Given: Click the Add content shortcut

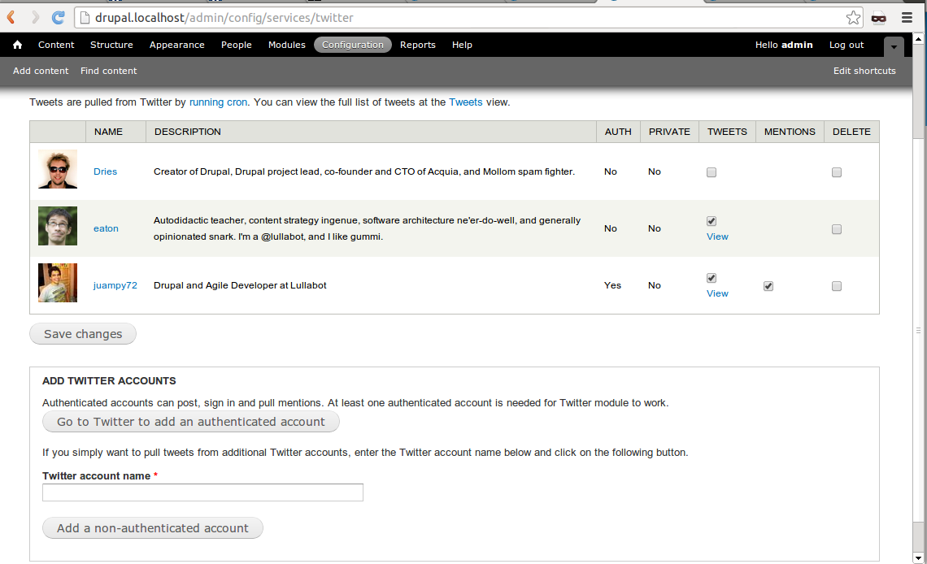Looking at the screenshot, I should tap(41, 71).
